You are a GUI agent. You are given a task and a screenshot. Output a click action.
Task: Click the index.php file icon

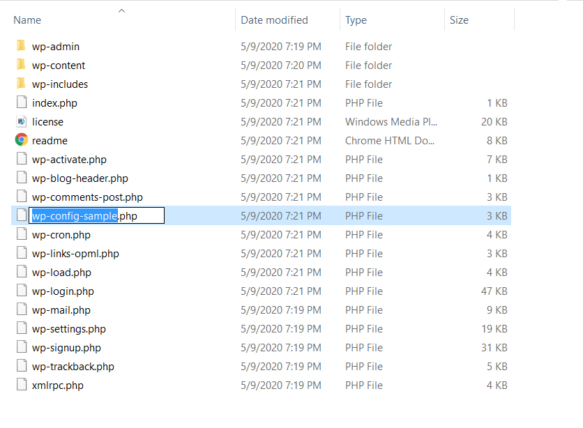[x=21, y=103]
